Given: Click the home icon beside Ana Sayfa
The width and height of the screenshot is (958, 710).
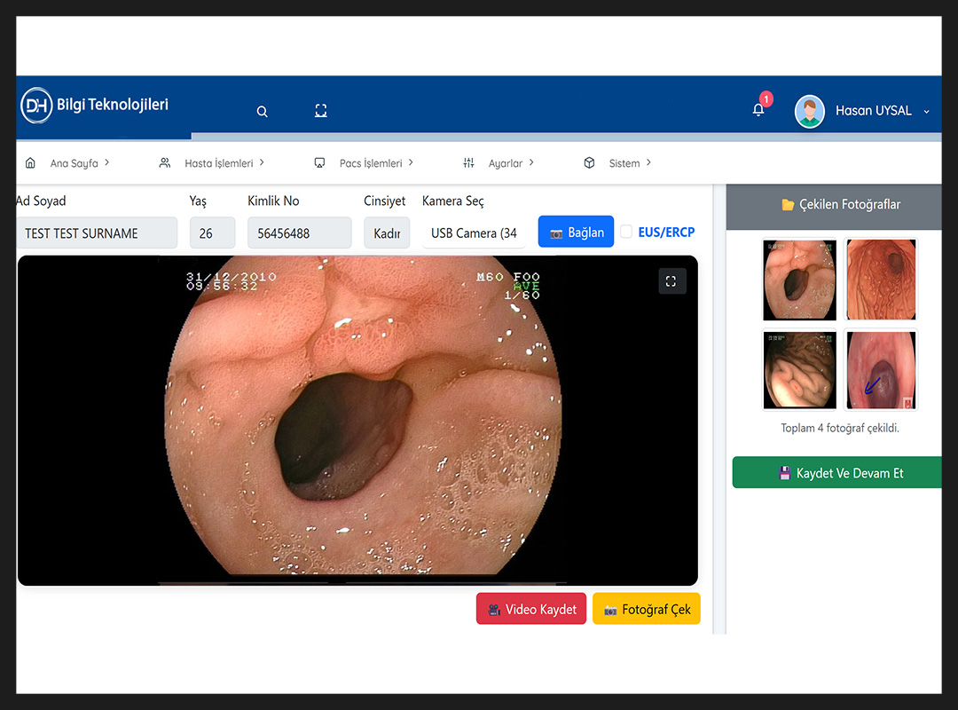Looking at the screenshot, I should (x=31, y=163).
